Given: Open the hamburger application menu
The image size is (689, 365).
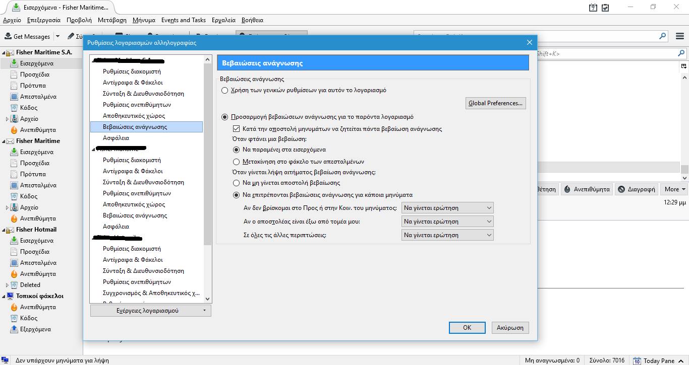Looking at the screenshot, I should tap(679, 36).
